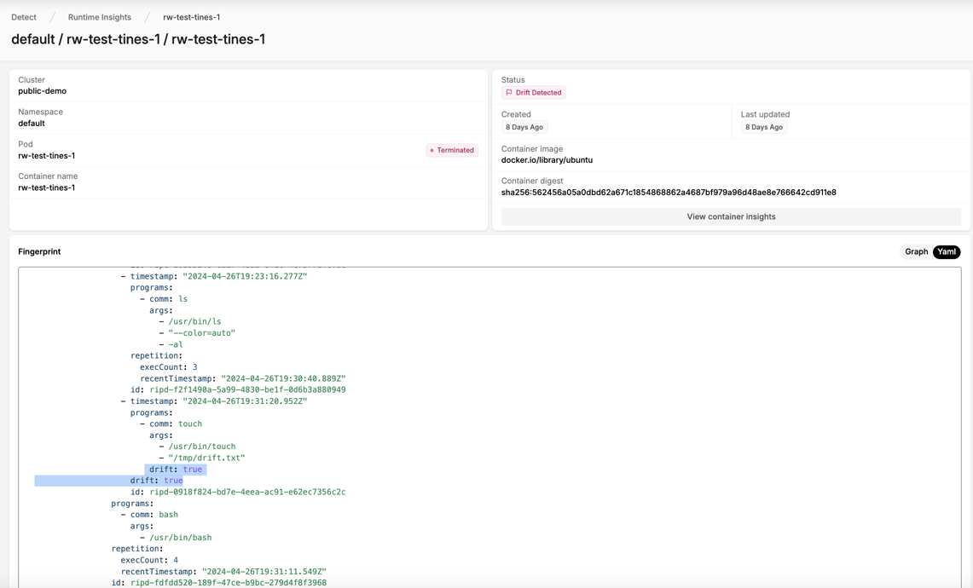Click the id ripd-f2f1490a YAML line
973x588 pixels.
[x=238, y=390]
